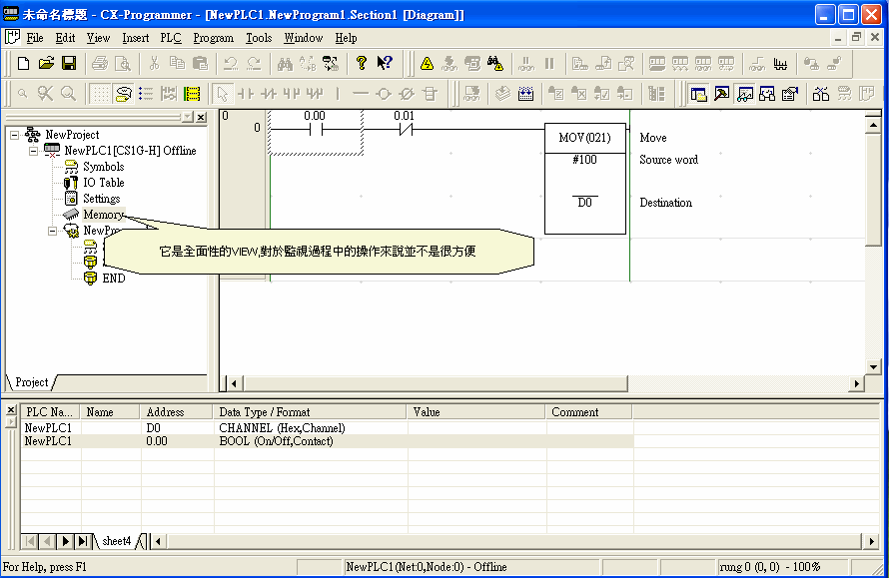
Task: Create a new project with the New icon
Action: coord(23,63)
